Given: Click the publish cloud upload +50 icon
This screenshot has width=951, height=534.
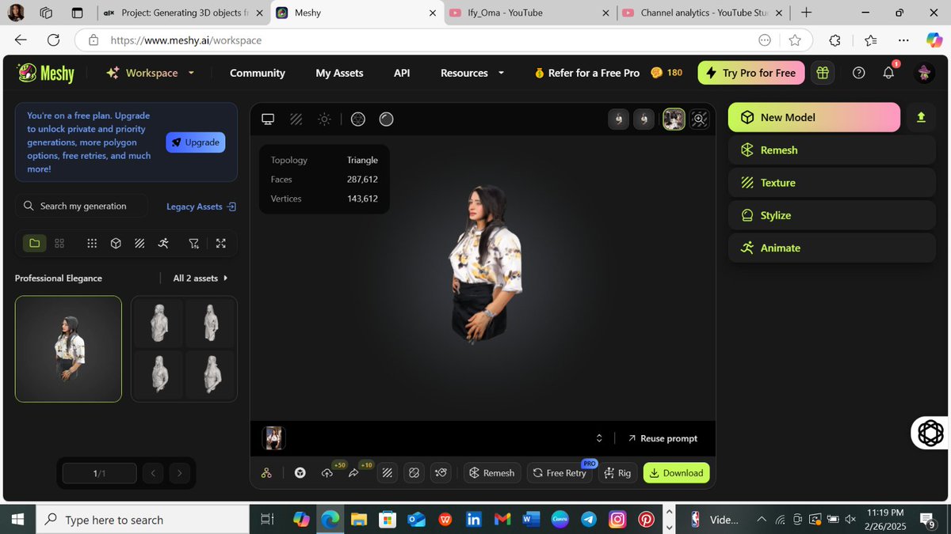Looking at the screenshot, I should tap(327, 473).
